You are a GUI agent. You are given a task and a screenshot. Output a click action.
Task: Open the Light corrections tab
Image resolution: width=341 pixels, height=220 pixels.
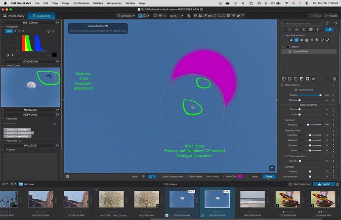(289, 29)
